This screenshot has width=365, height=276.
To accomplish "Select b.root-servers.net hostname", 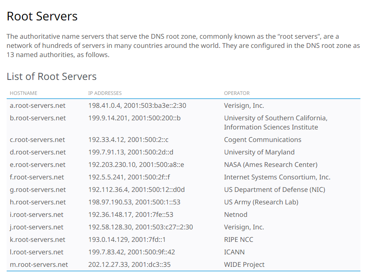I will (38, 118).
